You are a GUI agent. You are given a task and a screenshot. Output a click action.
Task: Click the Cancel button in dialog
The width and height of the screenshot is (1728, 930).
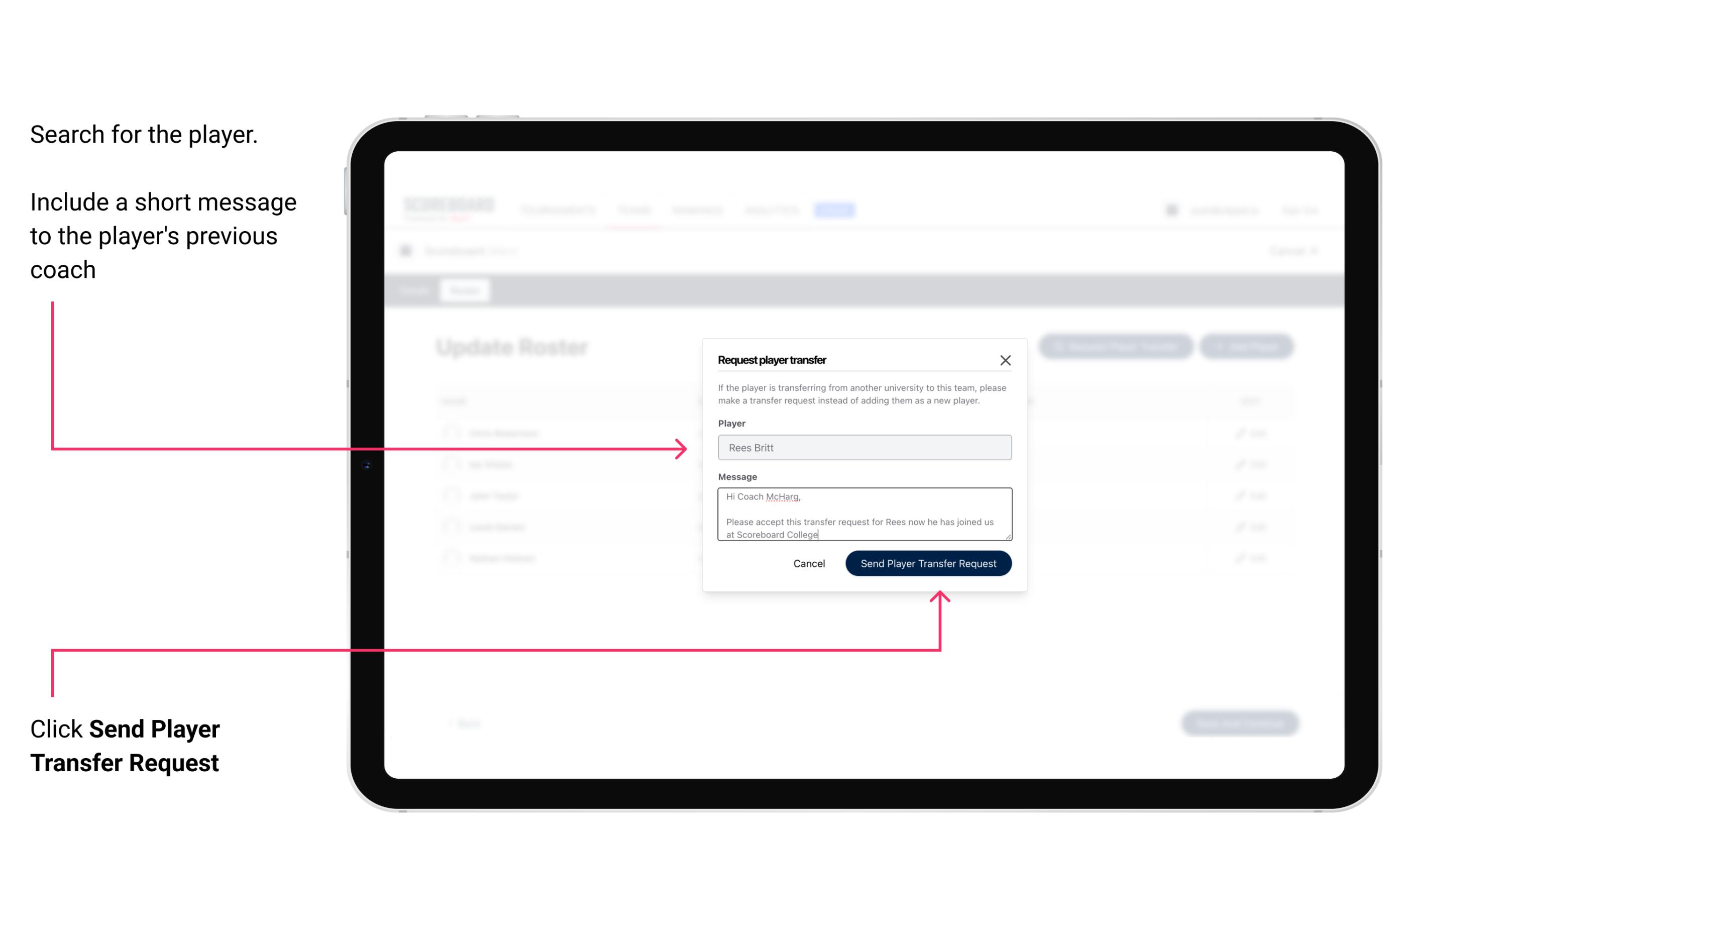click(x=808, y=562)
